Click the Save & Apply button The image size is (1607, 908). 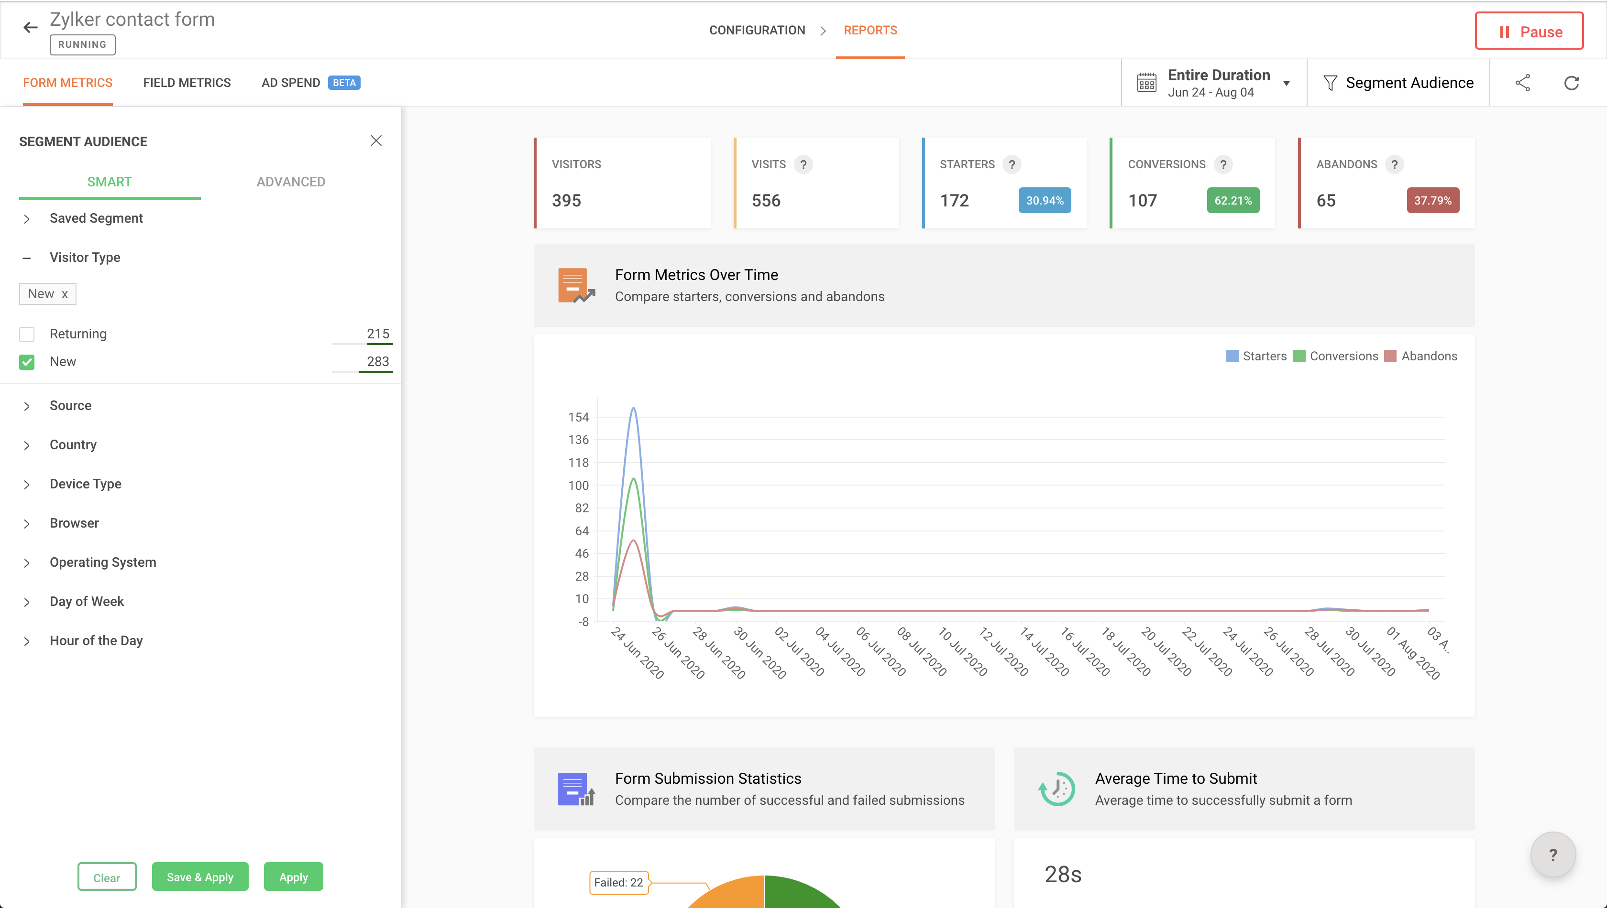coord(200,877)
